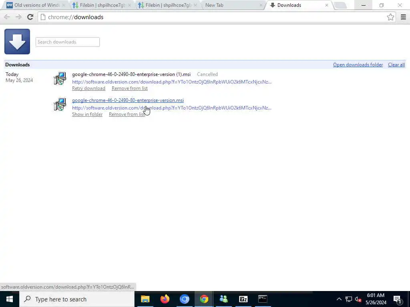Click source URL of the completed download
The width and height of the screenshot is (410, 307).
[x=171, y=108]
